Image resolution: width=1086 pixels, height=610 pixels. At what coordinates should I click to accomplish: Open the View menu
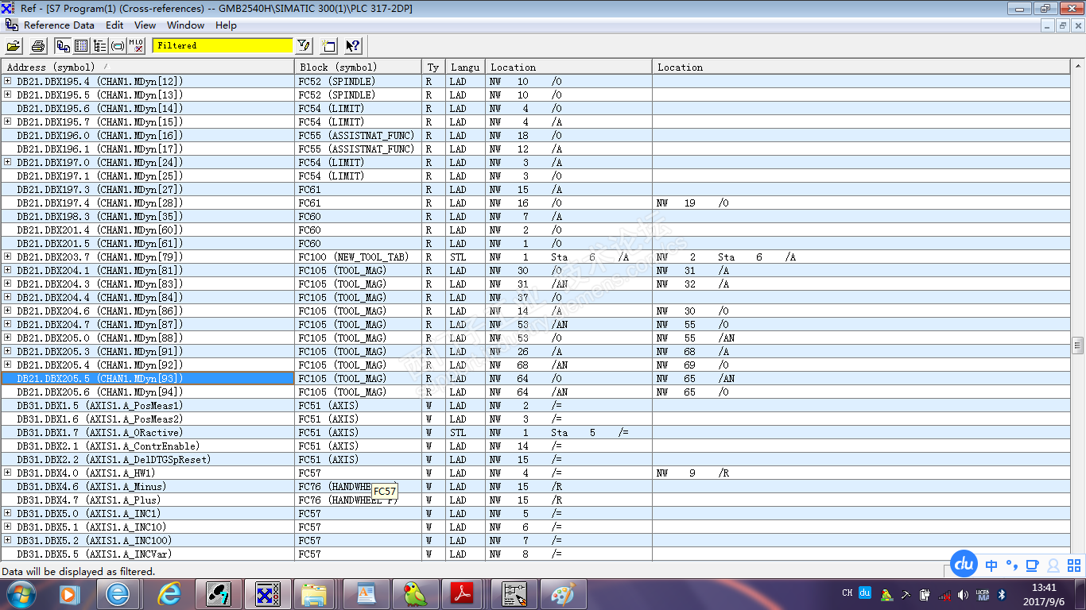145,25
